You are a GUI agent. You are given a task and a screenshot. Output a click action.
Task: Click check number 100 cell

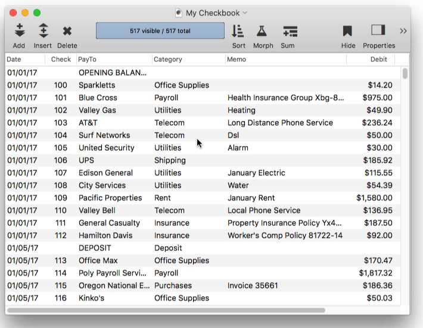click(x=60, y=85)
